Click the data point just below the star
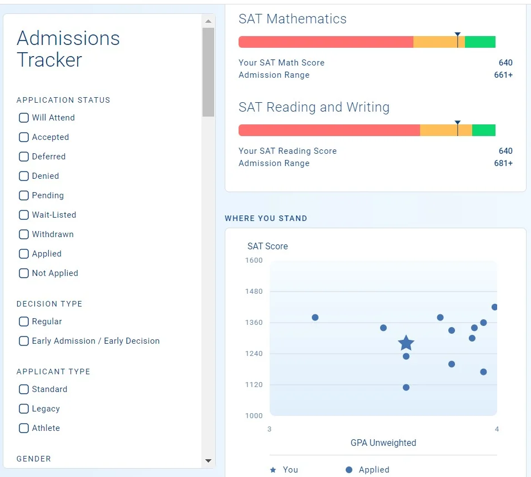This screenshot has height=477, width=531. coord(406,357)
